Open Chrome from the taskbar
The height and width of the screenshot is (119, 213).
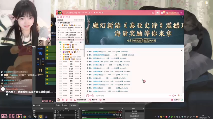[24, 117]
